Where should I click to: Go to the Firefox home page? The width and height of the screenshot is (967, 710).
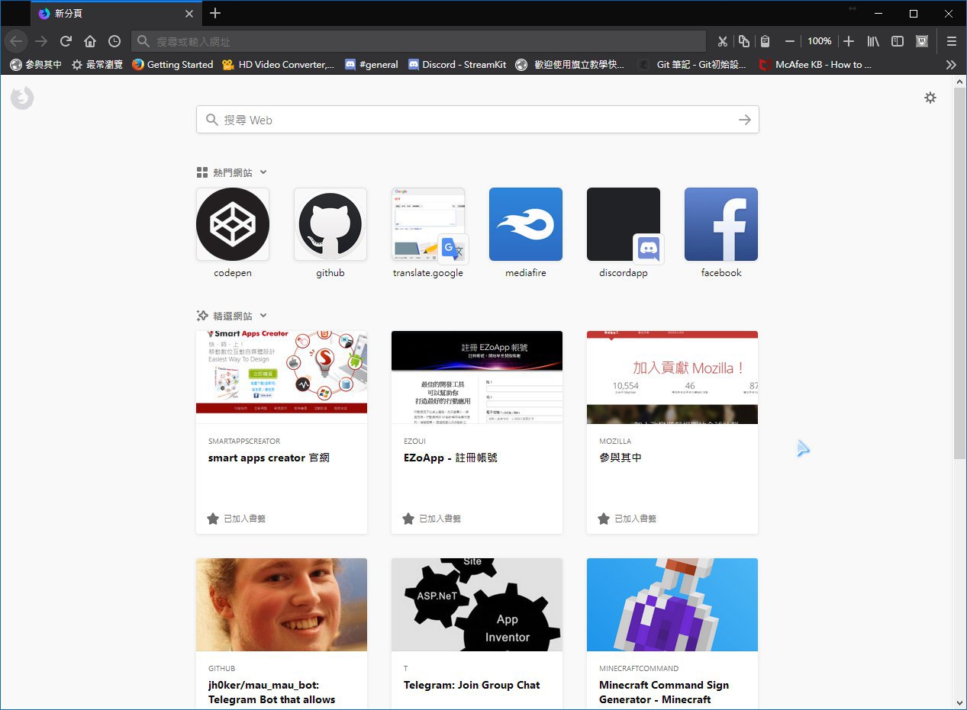[90, 41]
